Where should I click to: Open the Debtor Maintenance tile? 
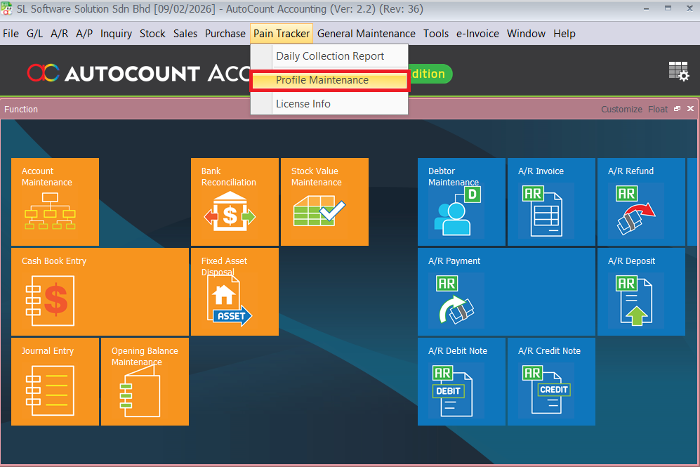[461, 202]
